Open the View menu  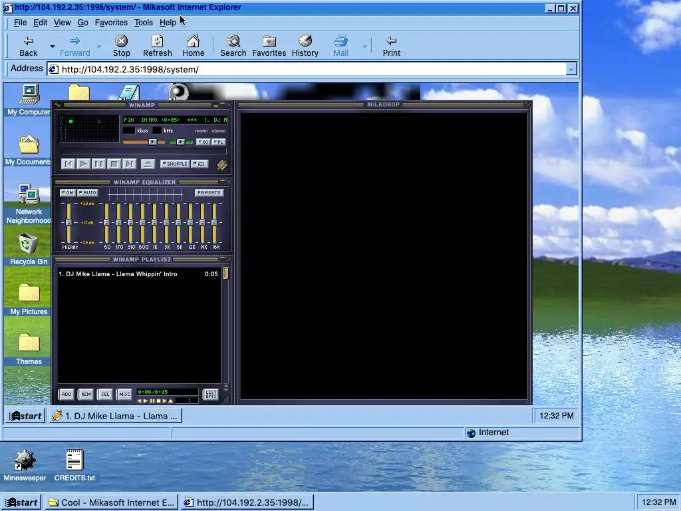[62, 23]
